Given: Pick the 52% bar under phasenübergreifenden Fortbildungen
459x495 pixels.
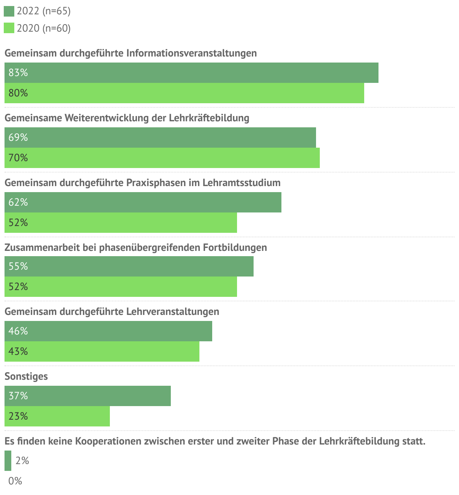Looking at the screenshot, I should click(121, 287).
